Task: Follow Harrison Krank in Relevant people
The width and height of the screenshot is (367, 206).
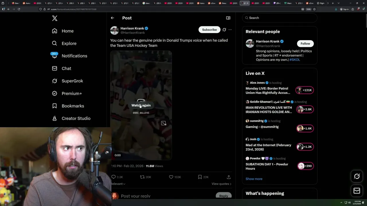Action: 305,43
